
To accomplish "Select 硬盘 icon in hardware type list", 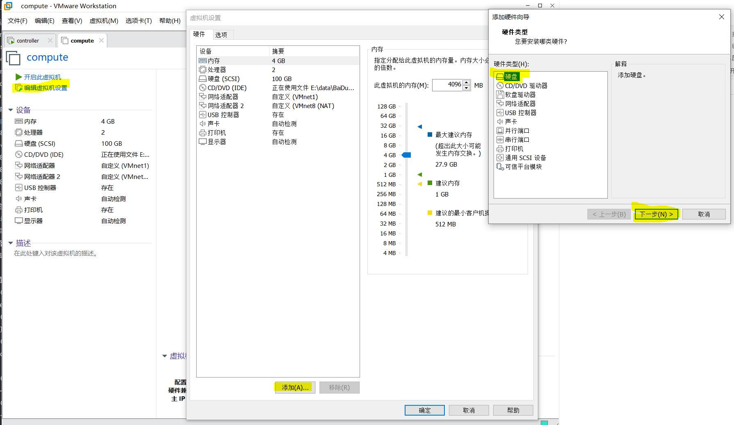I will pyautogui.click(x=500, y=77).
